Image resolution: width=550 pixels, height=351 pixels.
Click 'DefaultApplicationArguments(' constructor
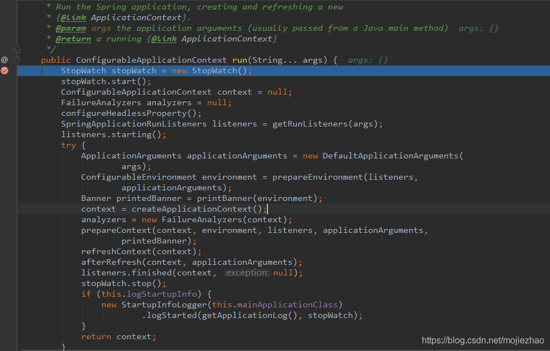coord(393,156)
